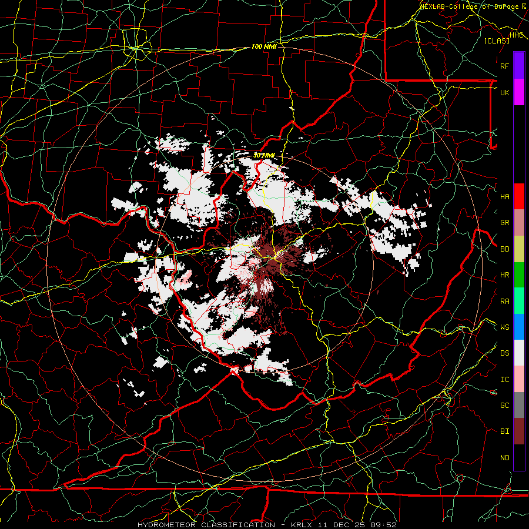Click the "HYDROMETEOR CLASSIFICATION" title text
Viewport: 529px width, 529px height.
(x=206, y=525)
